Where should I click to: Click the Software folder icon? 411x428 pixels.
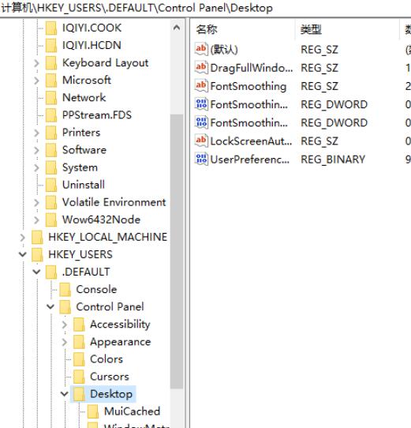coord(51,150)
